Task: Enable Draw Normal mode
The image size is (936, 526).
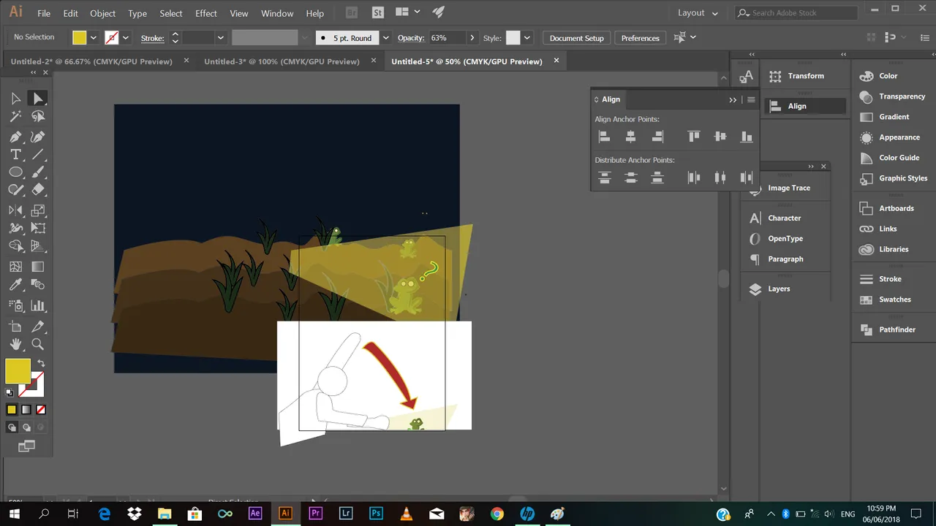Action: tap(12, 427)
